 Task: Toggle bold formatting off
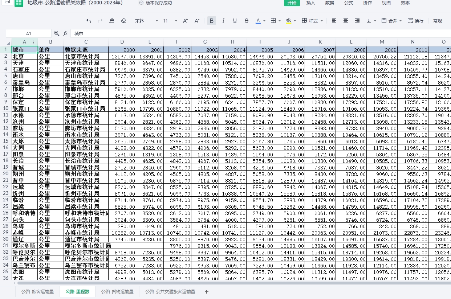click(212, 21)
